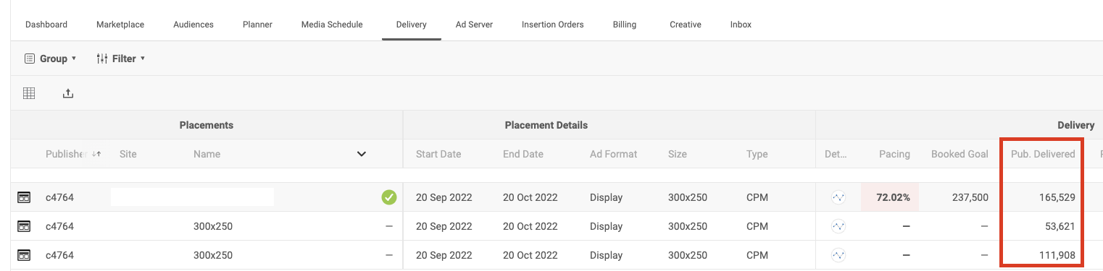The width and height of the screenshot is (1103, 271).
Task: Click the table grid view icon
Action: point(29,93)
